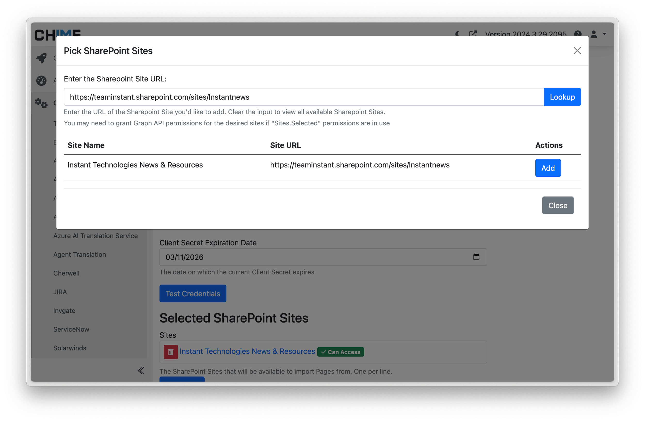Click the CHIME logo

point(58,35)
